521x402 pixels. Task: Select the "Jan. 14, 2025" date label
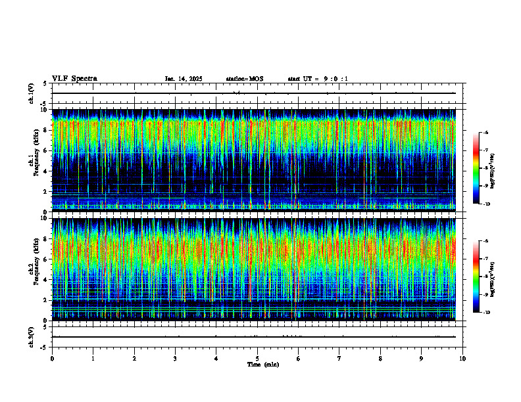184,79
